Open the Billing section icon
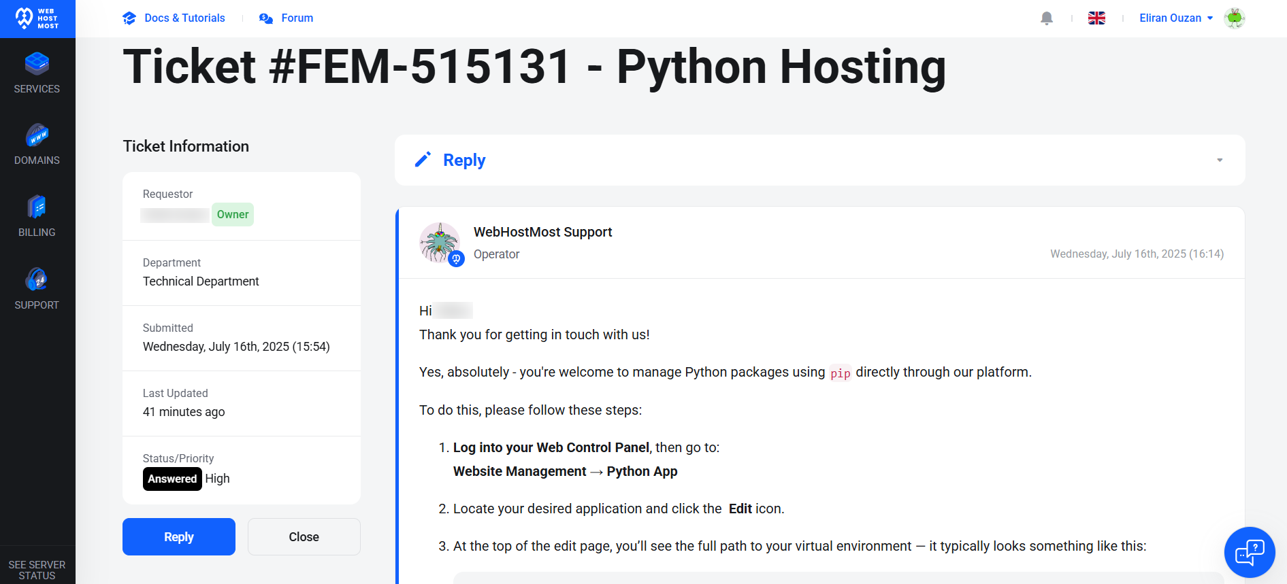The width and height of the screenshot is (1287, 584). [37, 207]
